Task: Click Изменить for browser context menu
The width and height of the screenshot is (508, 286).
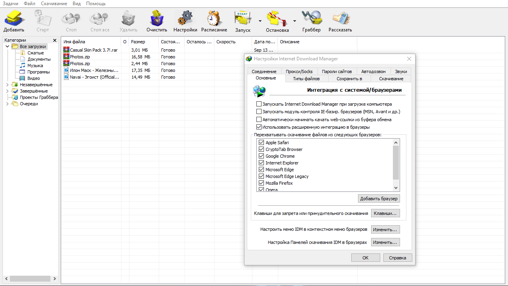Action: [385, 230]
